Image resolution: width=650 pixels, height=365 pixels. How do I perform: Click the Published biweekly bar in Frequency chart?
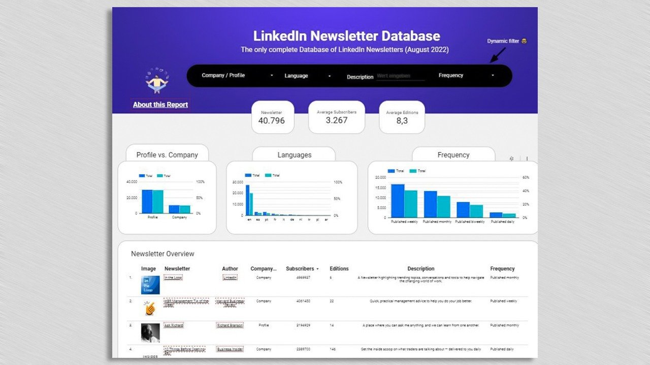[x=470, y=210]
